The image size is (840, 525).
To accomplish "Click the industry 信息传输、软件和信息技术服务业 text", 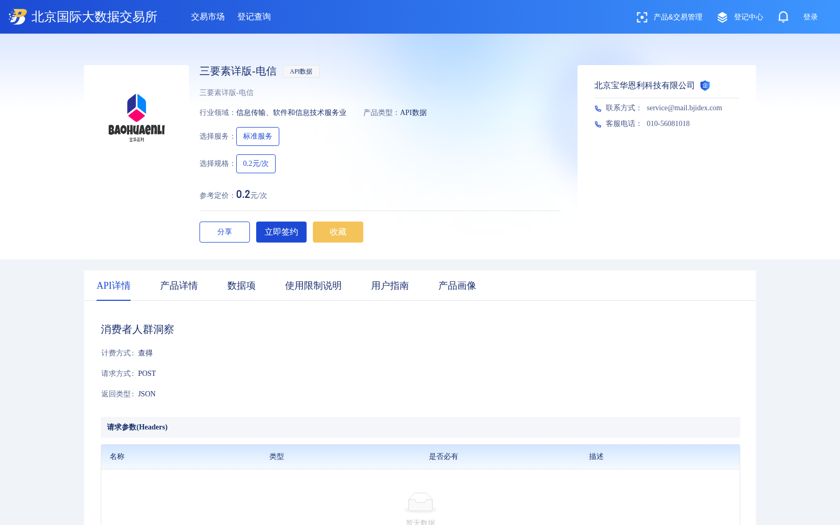I will 291,113.
